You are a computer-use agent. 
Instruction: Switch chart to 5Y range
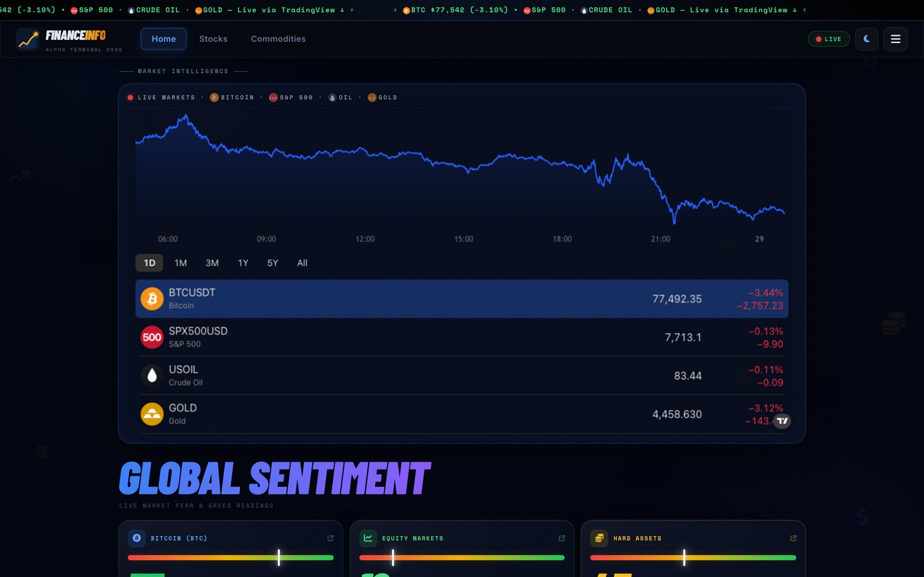[273, 263]
